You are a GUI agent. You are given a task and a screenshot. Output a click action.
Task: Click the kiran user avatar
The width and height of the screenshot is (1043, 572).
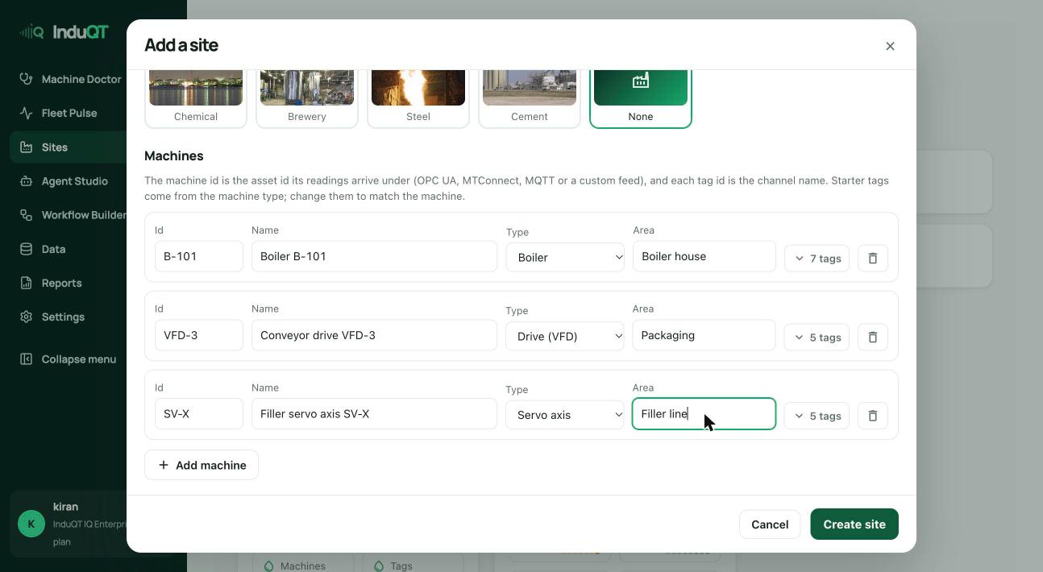coord(31,524)
